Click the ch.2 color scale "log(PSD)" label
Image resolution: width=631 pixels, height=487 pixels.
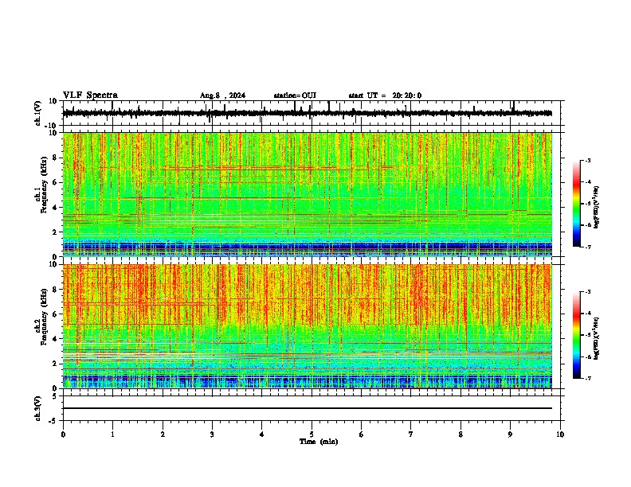pyautogui.click(x=597, y=339)
